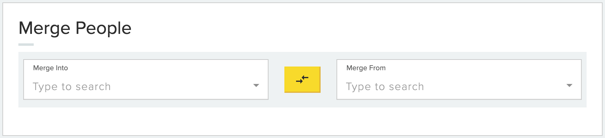The image size is (605, 138).
Task: Click the gray underline accent below heading
Action: click(26, 45)
